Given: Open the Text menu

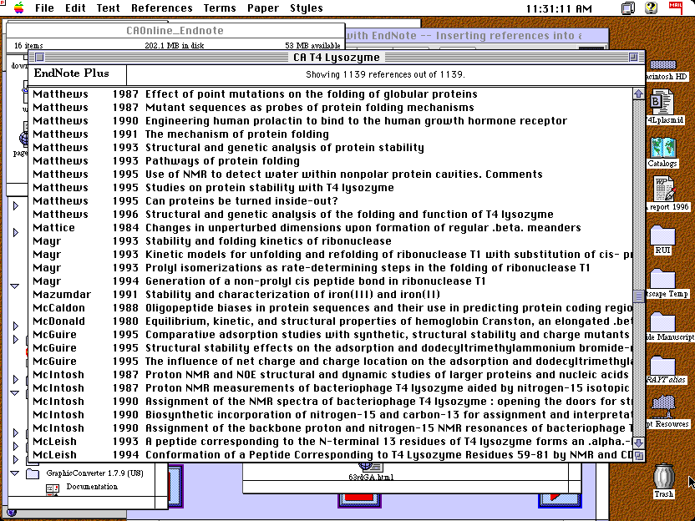Looking at the screenshot, I should point(108,8).
